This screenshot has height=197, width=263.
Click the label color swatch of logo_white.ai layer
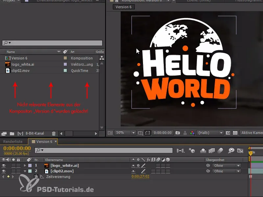click(x=30, y=165)
